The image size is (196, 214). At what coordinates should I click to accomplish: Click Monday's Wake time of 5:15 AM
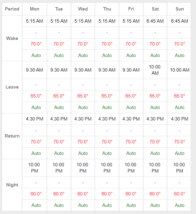[35, 21]
